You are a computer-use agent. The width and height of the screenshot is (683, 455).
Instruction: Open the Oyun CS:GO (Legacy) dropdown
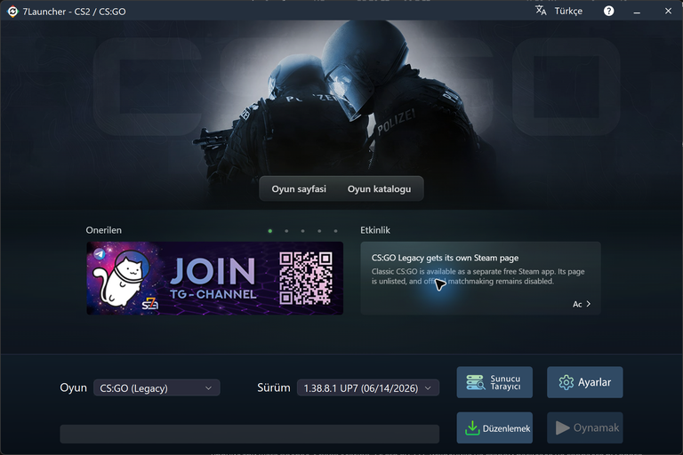[x=157, y=388]
